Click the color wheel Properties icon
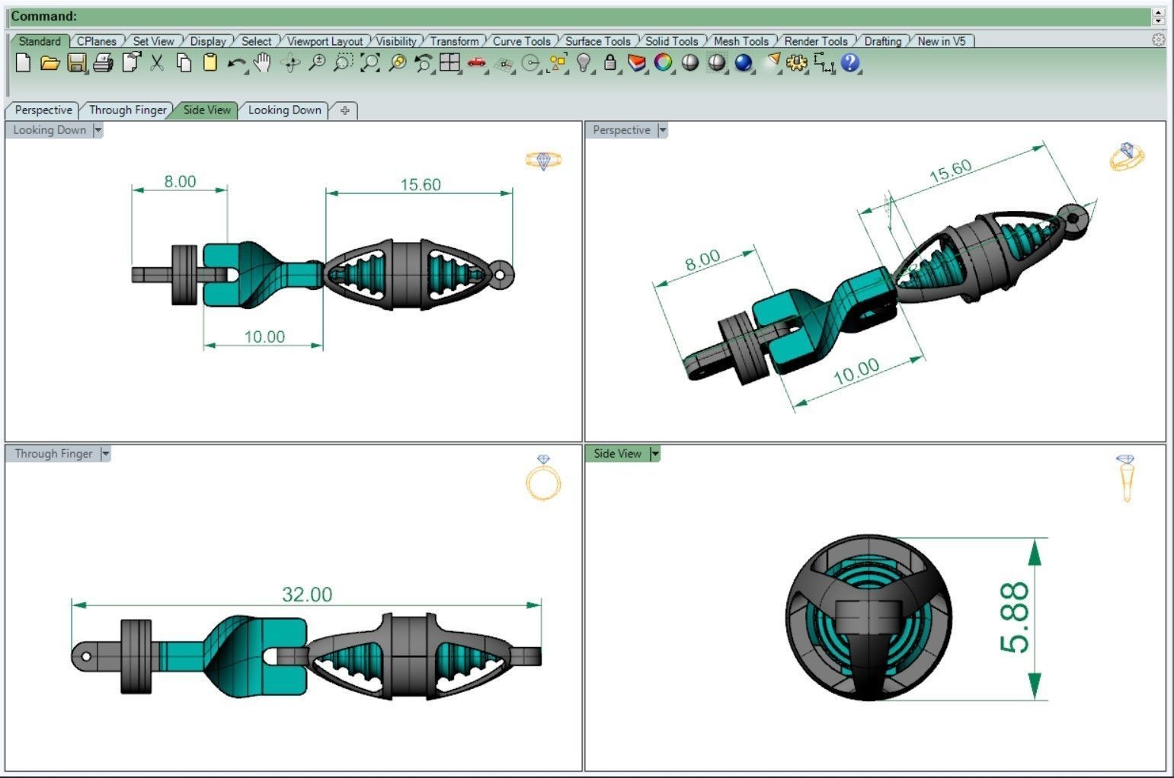 (664, 63)
